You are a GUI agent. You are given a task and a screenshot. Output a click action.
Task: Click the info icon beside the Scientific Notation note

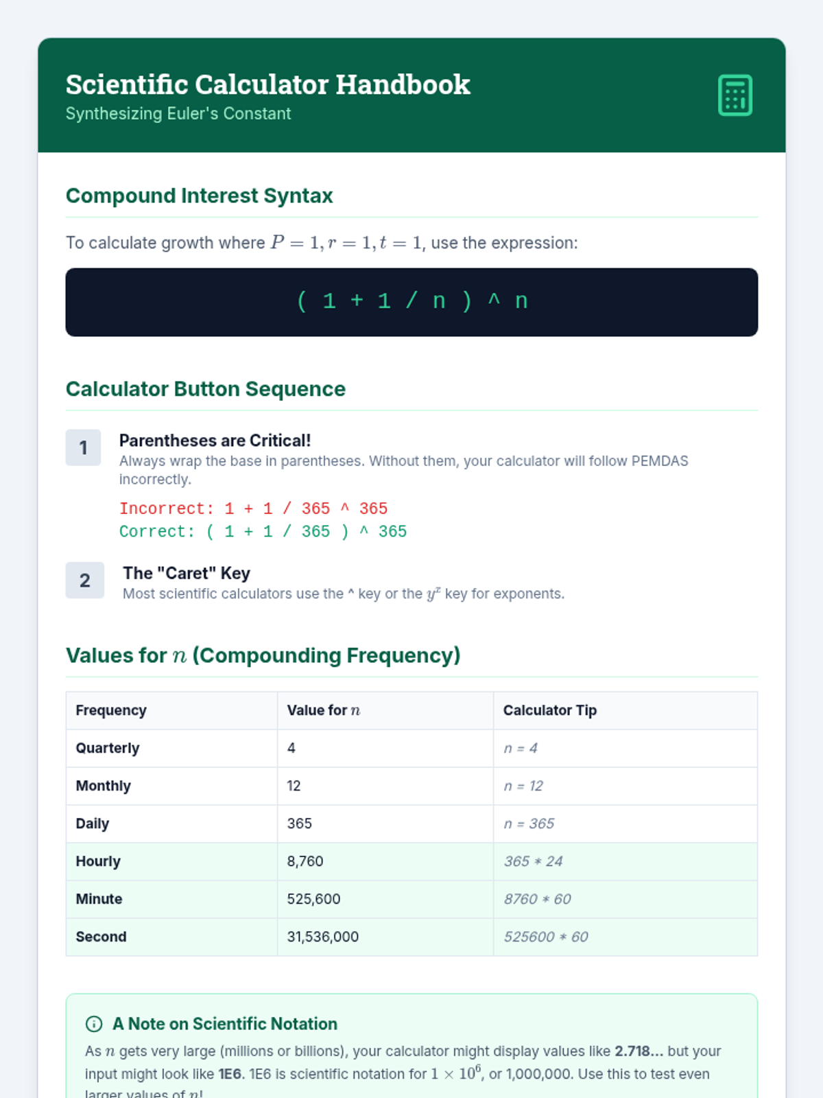coord(94,1024)
